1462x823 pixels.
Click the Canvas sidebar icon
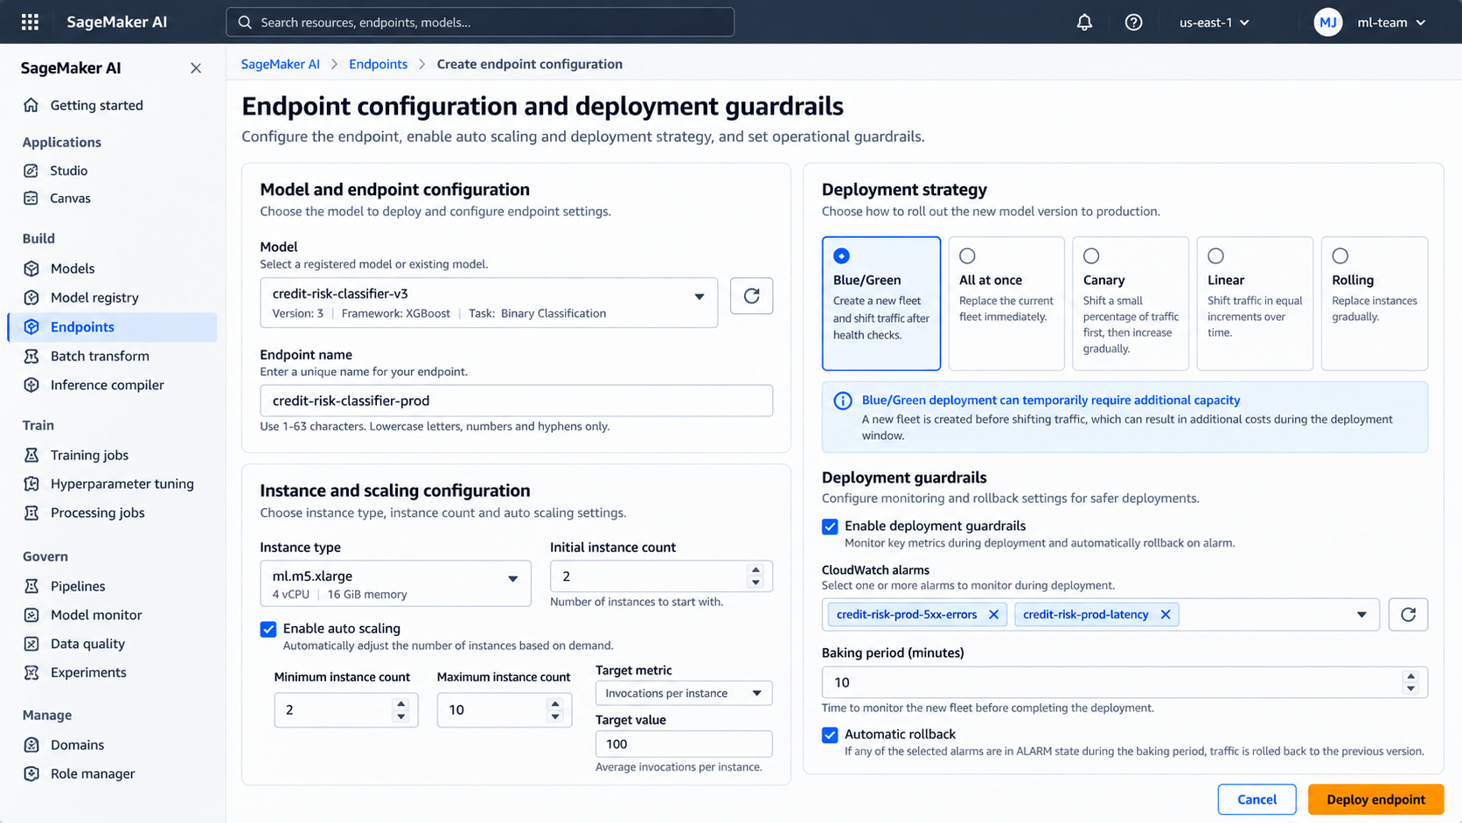[x=31, y=199]
